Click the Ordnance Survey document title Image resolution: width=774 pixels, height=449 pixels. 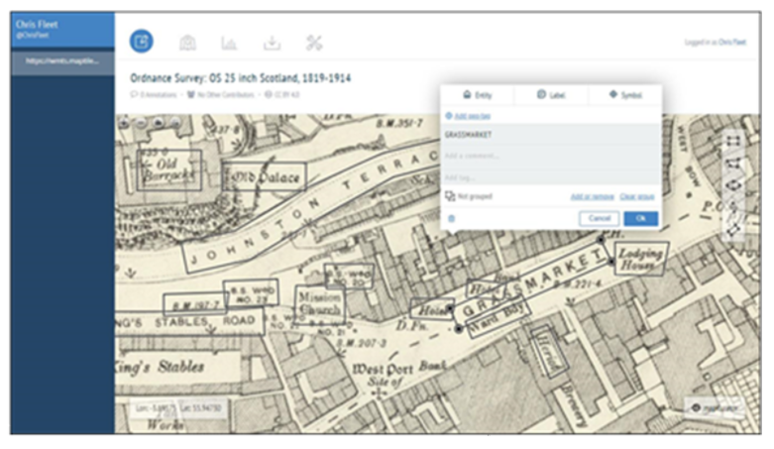[x=241, y=78]
